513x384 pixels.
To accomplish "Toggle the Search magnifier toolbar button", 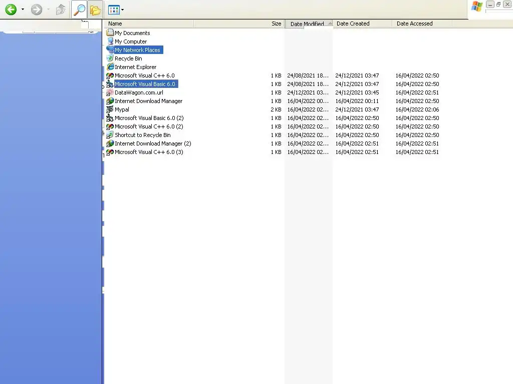I will click(79, 10).
